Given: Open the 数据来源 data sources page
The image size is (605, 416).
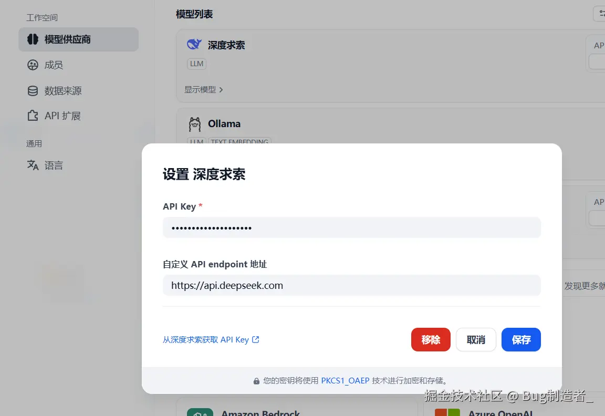Looking at the screenshot, I should (x=61, y=90).
